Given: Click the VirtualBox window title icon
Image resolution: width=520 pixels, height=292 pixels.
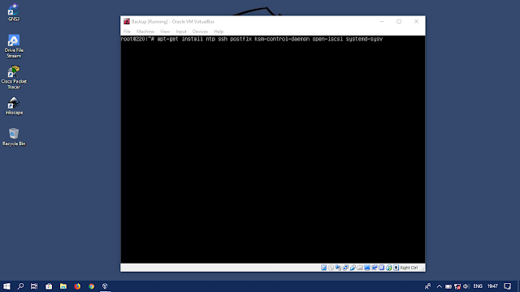Looking at the screenshot, I should 127,22.
